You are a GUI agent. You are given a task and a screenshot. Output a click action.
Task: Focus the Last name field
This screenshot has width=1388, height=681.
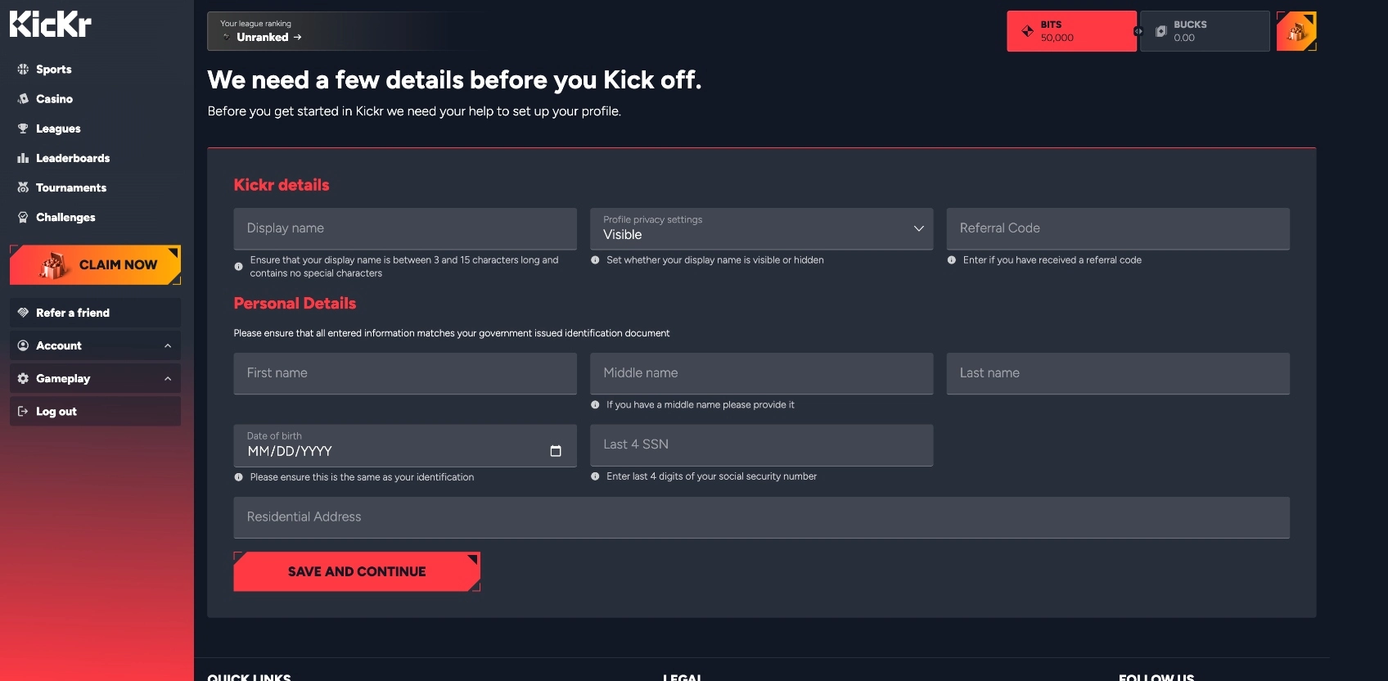click(1118, 373)
